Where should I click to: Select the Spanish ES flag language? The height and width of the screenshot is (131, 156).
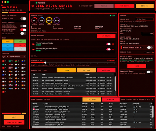tap(23, 85)
